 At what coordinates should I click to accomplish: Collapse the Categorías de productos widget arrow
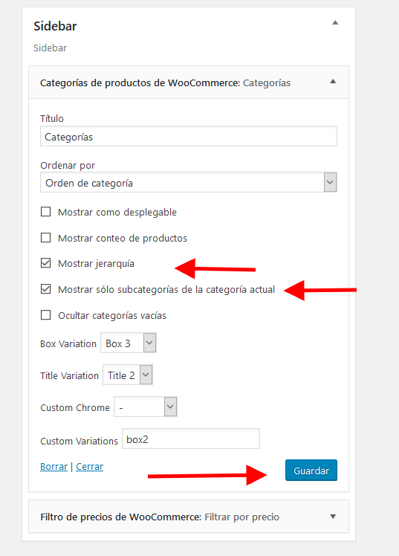[x=333, y=82]
